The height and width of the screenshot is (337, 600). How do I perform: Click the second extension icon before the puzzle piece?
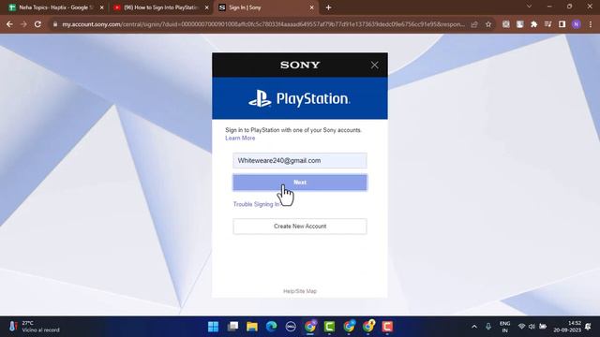click(519, 24)
